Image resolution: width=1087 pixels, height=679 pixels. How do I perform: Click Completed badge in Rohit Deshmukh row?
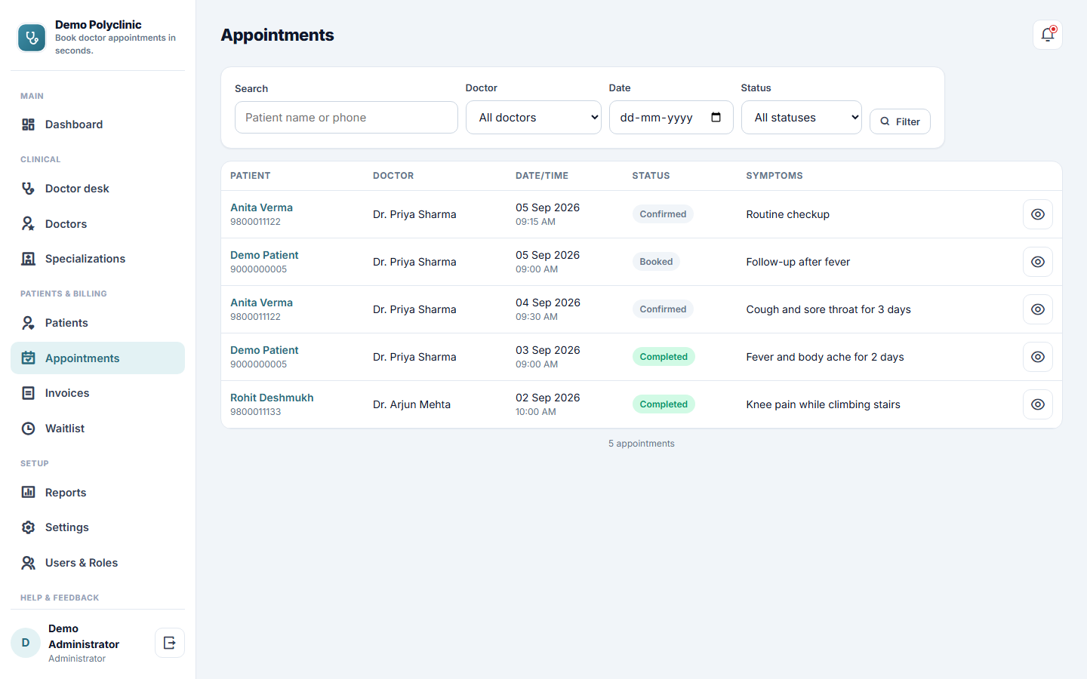(x=664, y=404)
